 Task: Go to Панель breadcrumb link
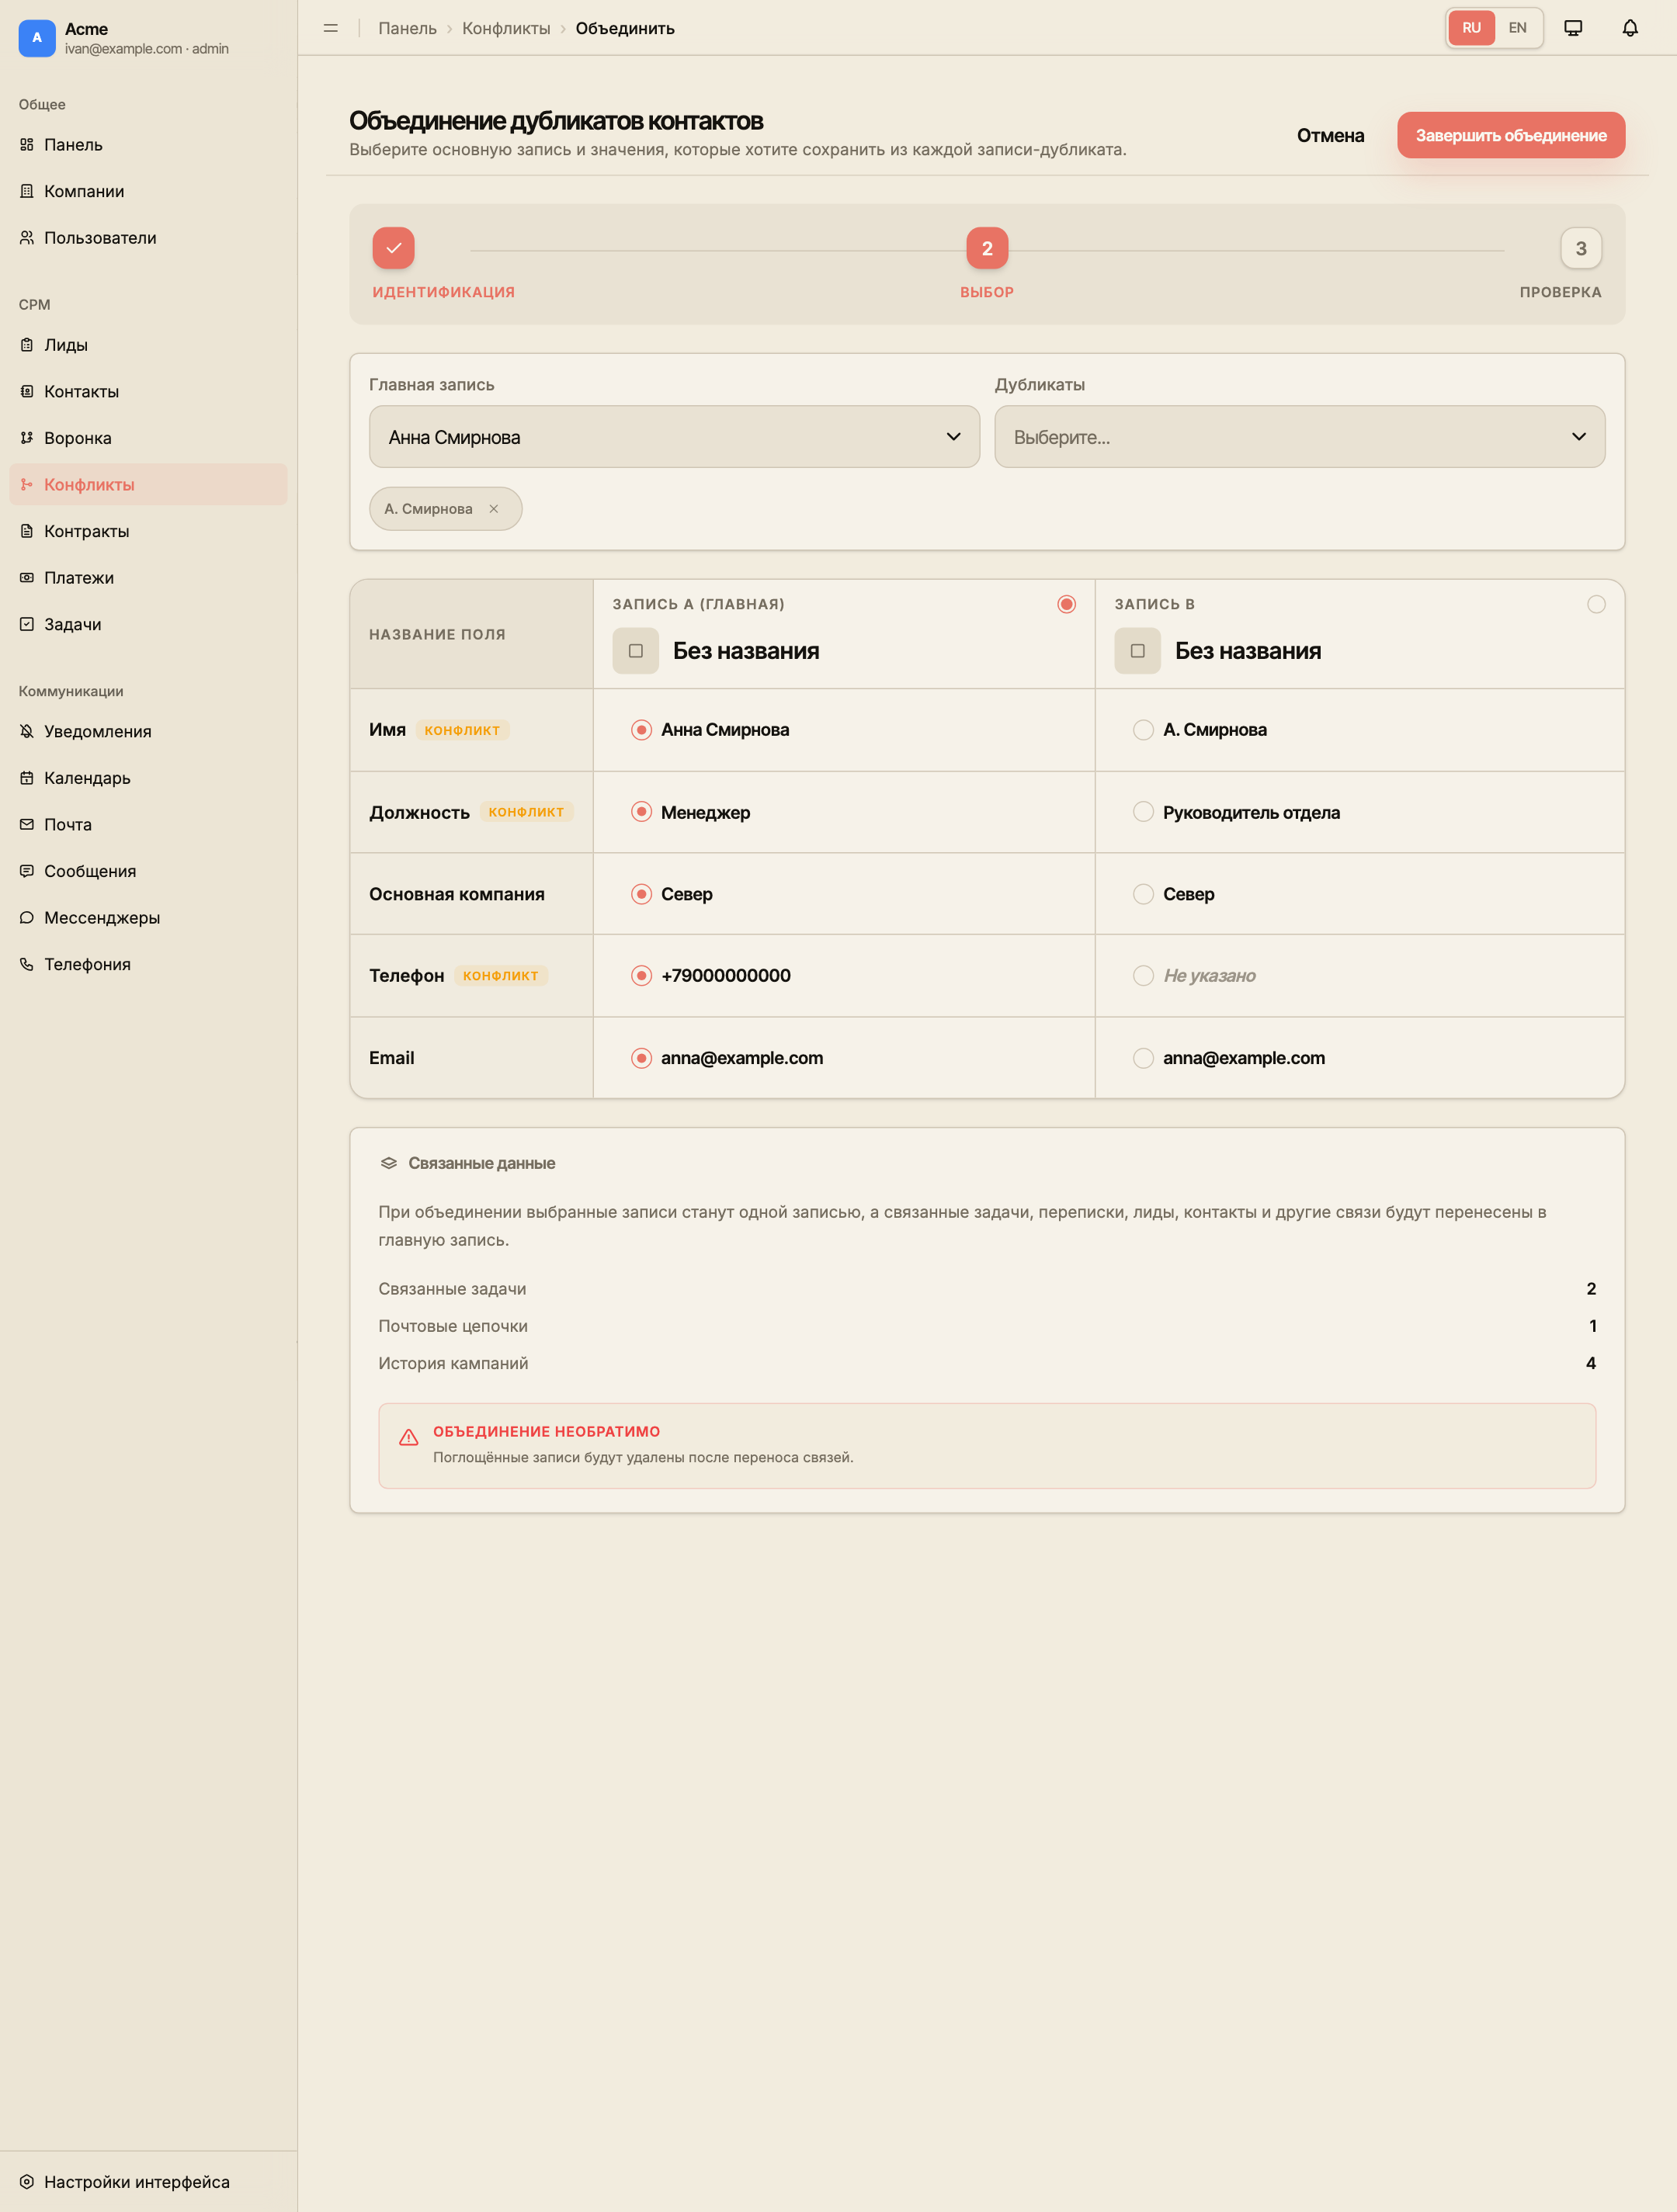click(x=408, y=28)
